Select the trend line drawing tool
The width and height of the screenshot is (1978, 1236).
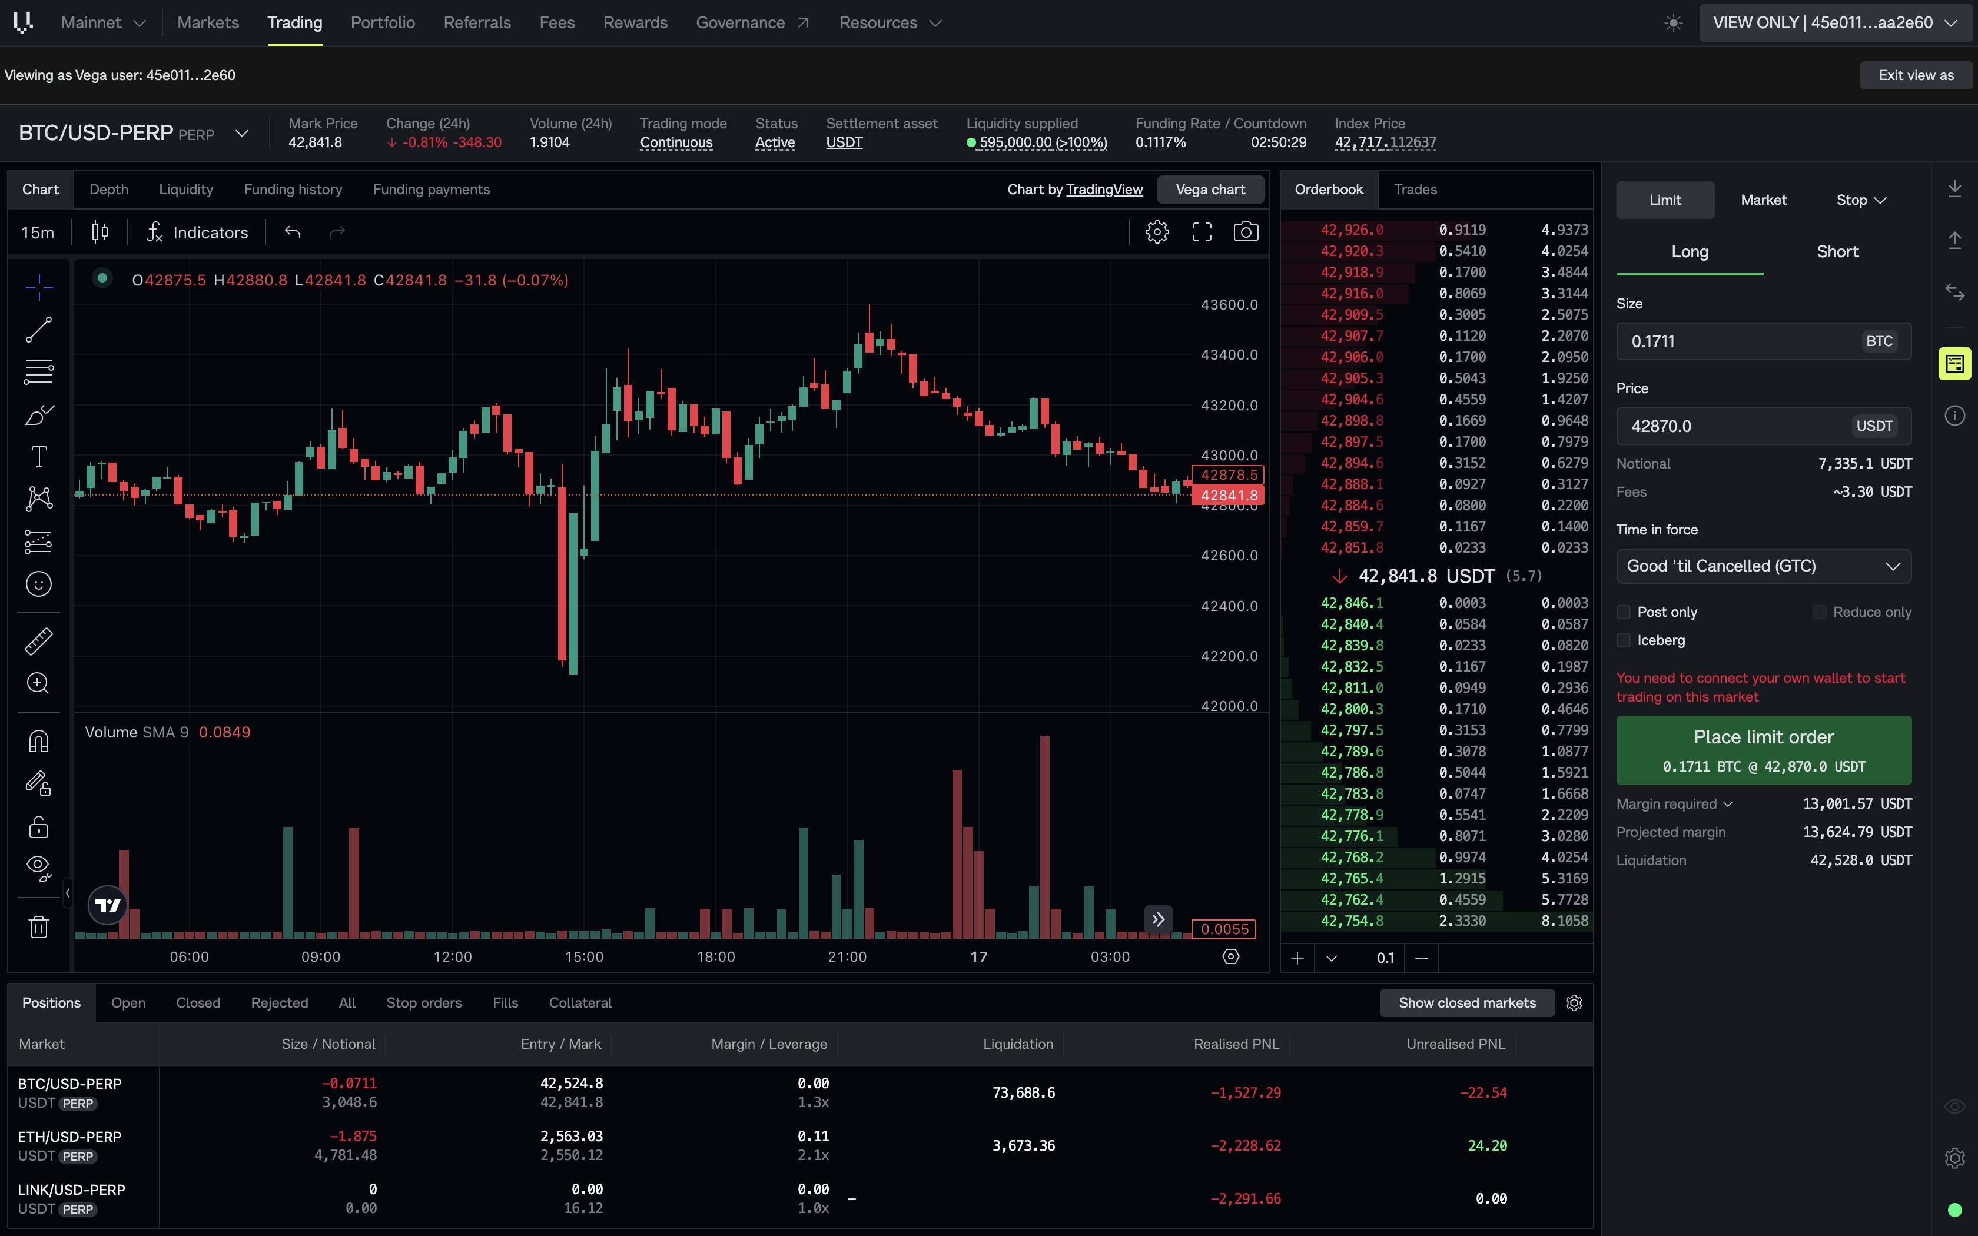[x=38, y=330]
